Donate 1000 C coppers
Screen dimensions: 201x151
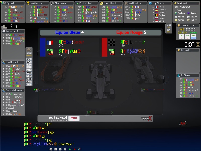[x=29, y=73]
